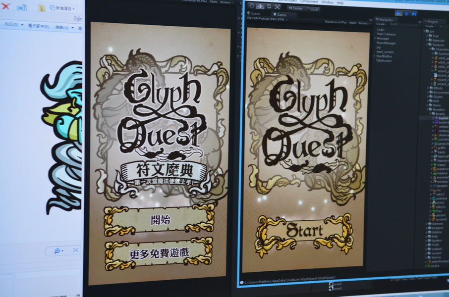Select the Rotate tool in Unity toolbar
Viewport: 449px width, 297px height.
point(269,6)
